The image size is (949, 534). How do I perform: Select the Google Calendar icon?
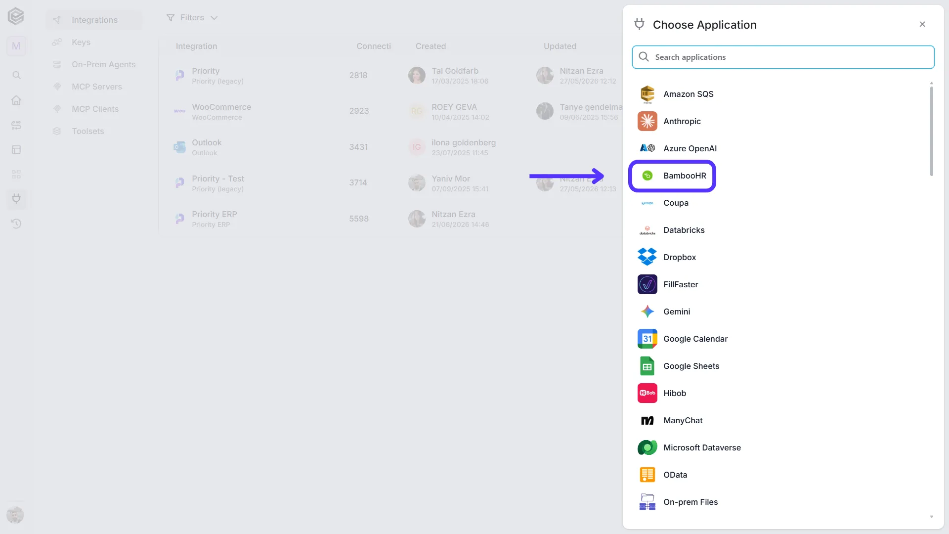647,339
